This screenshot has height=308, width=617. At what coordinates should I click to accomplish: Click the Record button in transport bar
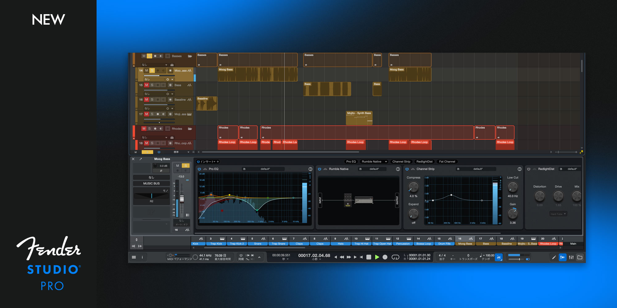pyautogui.click(x=385, y=257)
